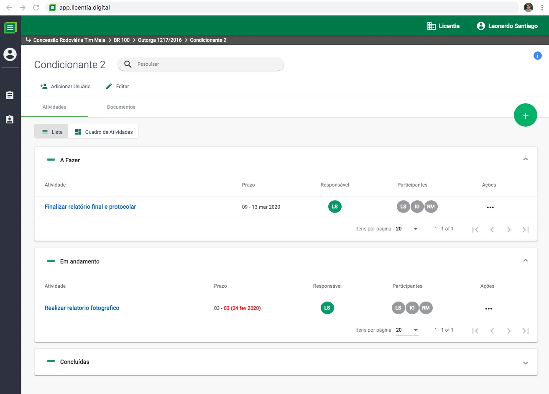Screen dimensions: 549x394
Task: Open the clipboard list sidebar icon
Action: pyautogui.click(x=10, y=95)
